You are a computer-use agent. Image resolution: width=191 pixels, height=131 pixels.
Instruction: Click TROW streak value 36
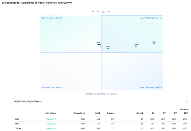coord(142,128)
